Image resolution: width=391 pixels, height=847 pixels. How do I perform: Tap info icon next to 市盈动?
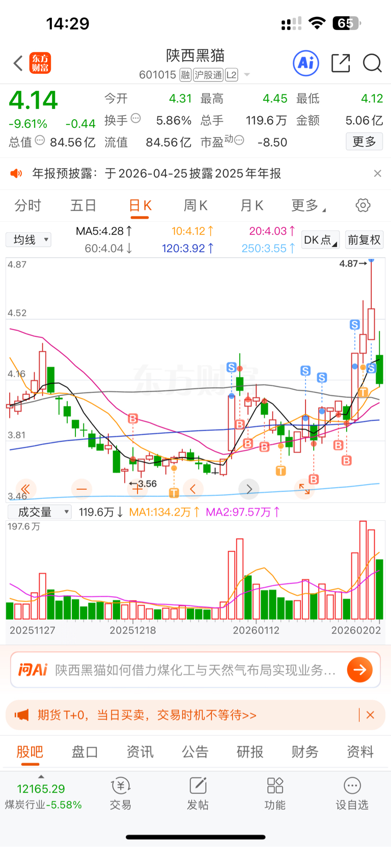[x=239, y=140]
